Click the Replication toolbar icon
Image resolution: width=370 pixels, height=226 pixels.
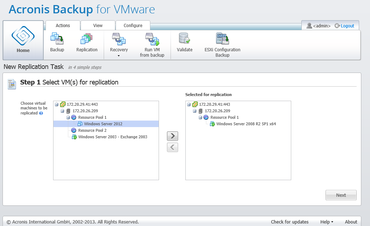click(86, 39)
